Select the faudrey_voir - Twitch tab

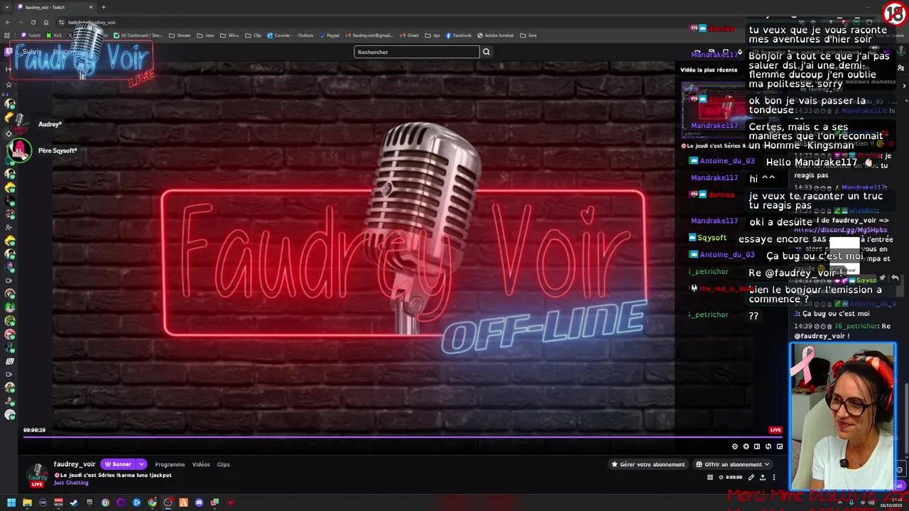point(55,7)
